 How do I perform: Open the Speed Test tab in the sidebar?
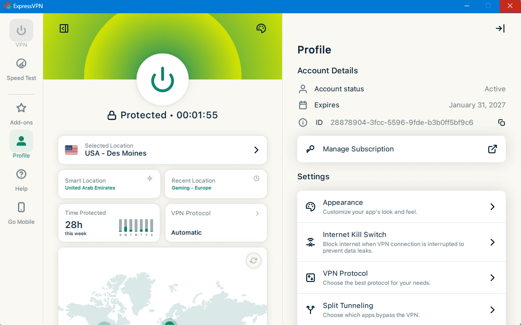21,70
